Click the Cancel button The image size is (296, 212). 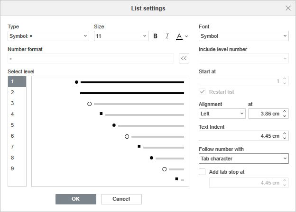[x=121, y=199]
